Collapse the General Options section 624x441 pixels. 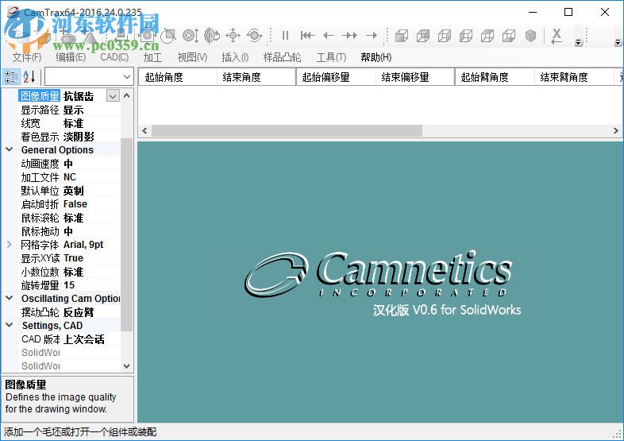tap(10, 150)
